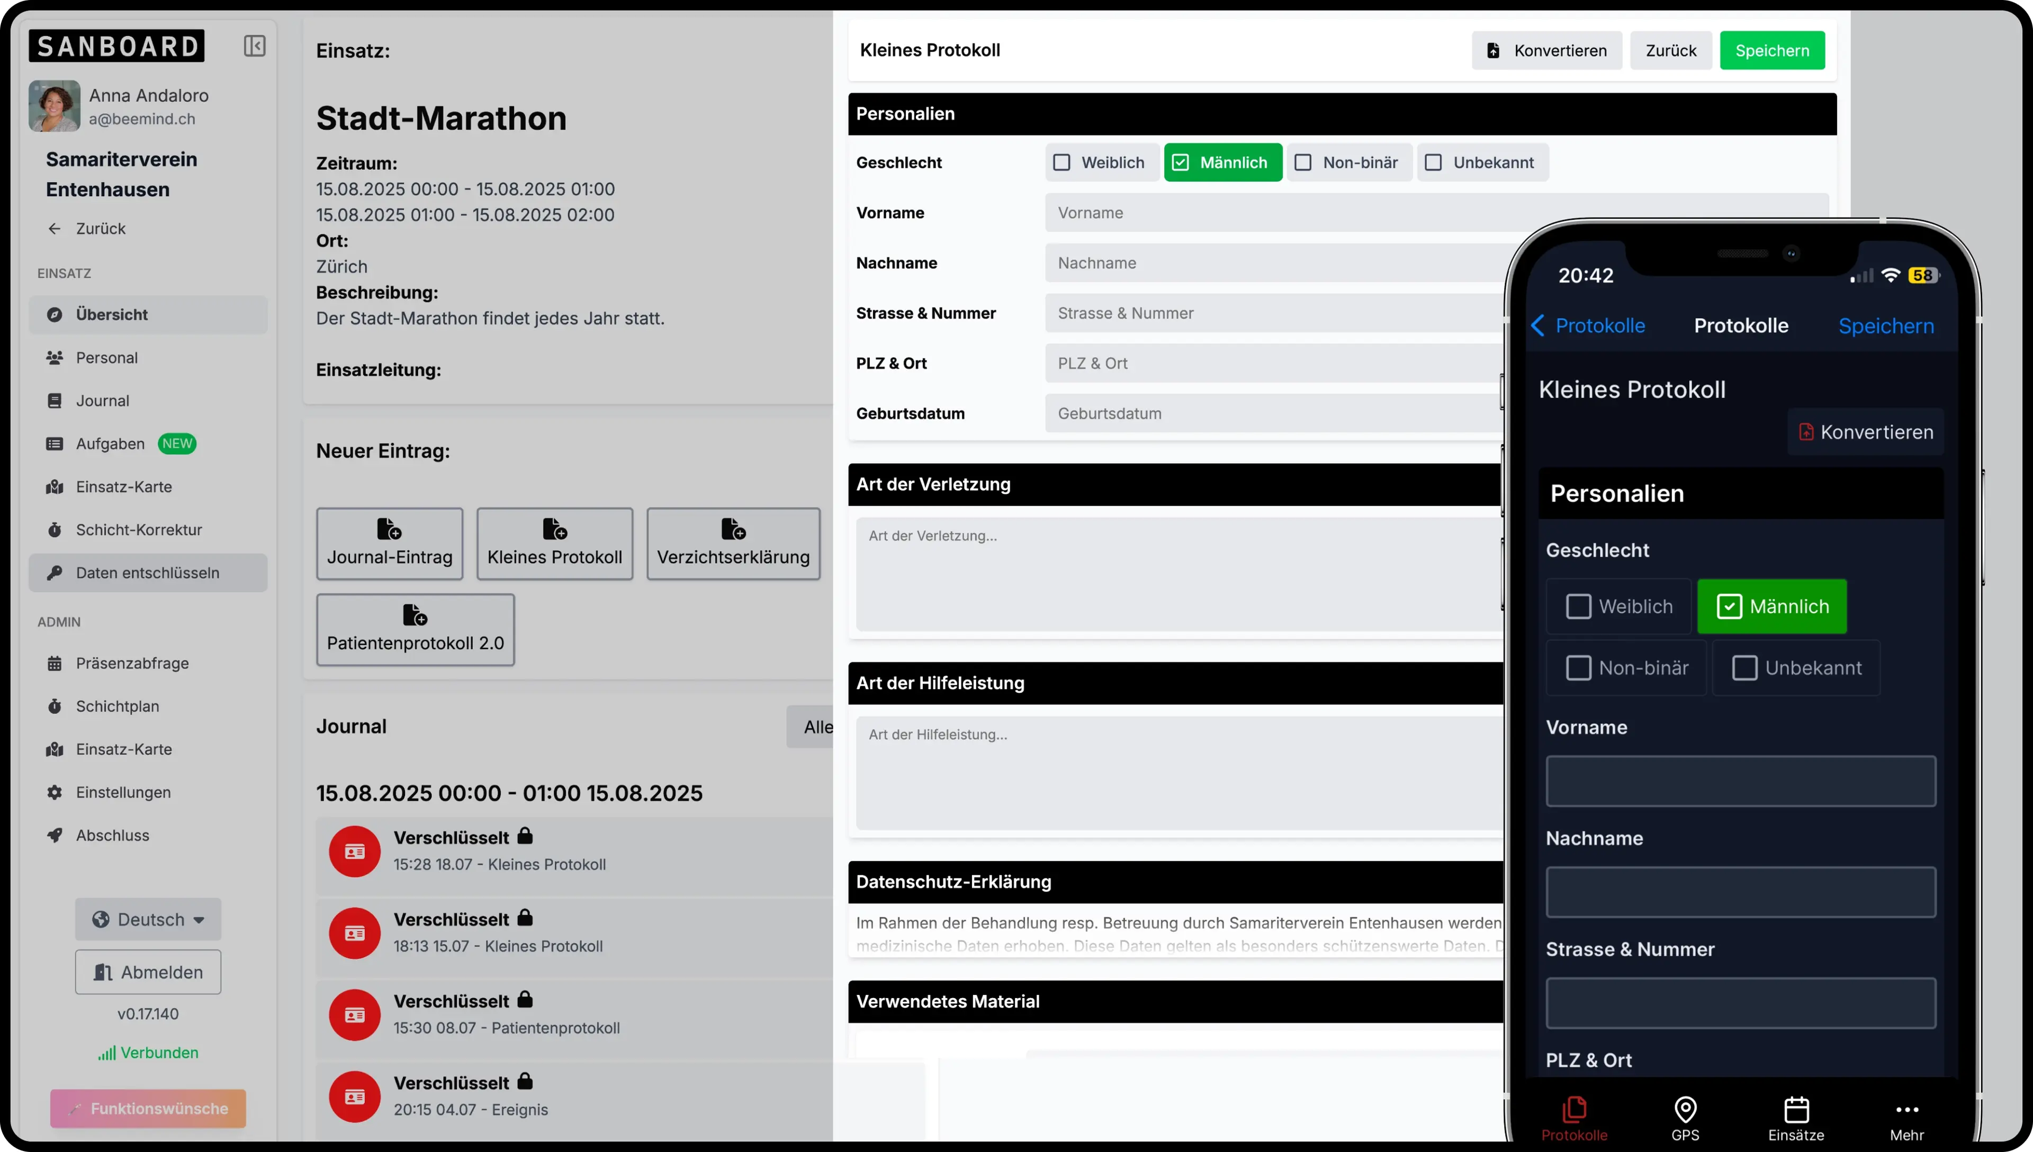Image resolution: width=2033 pixels, height=1152 pixels.
Task: Click the Schicht-Korrektur stopwatch icon
Action: (x=55, y=530)
